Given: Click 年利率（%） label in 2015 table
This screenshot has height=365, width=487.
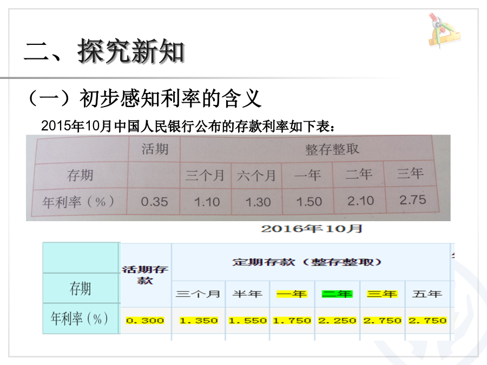Looking at the screenshot, I should [x=78, y=202].
